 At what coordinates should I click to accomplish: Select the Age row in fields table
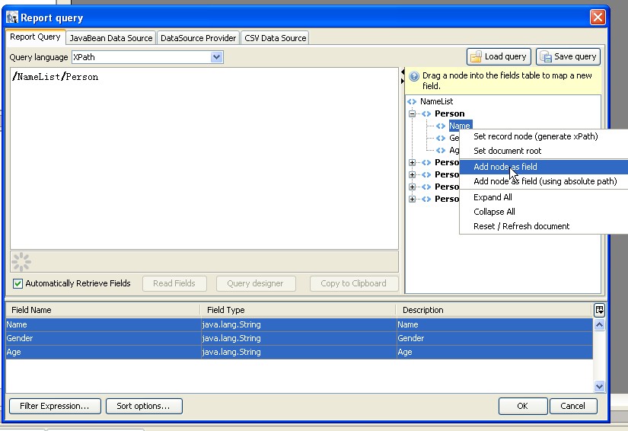(299, 352)
